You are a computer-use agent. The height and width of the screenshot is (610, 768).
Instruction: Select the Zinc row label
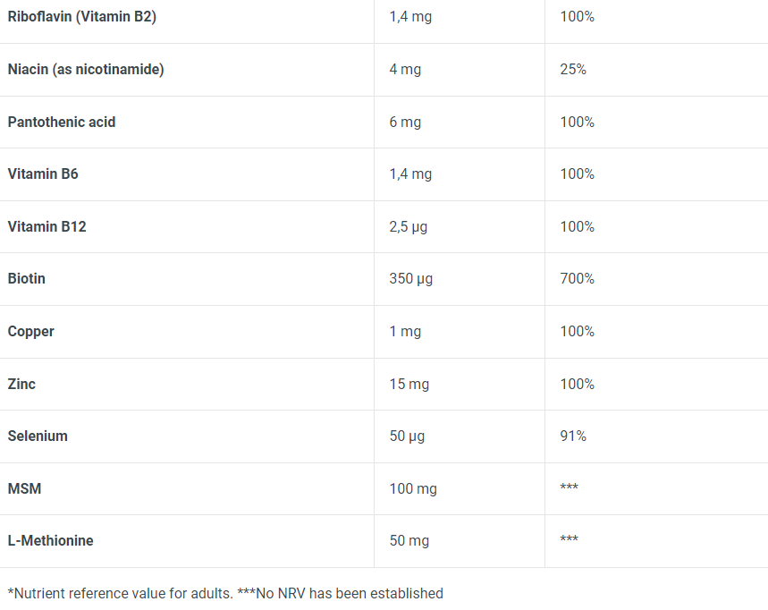(21, 384)
